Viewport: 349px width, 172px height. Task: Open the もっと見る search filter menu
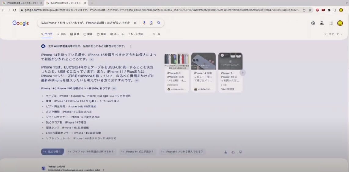point(136,34)
